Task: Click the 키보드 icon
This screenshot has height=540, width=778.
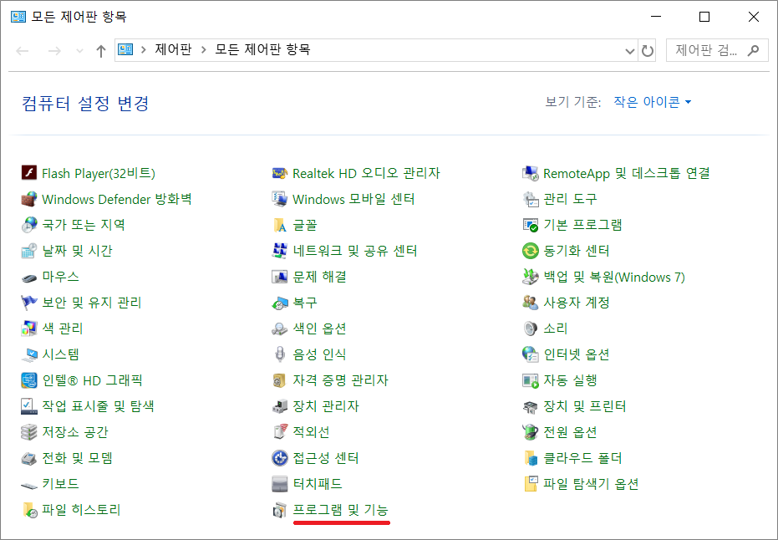Action: pyautogui.click(x=29, y=485)
